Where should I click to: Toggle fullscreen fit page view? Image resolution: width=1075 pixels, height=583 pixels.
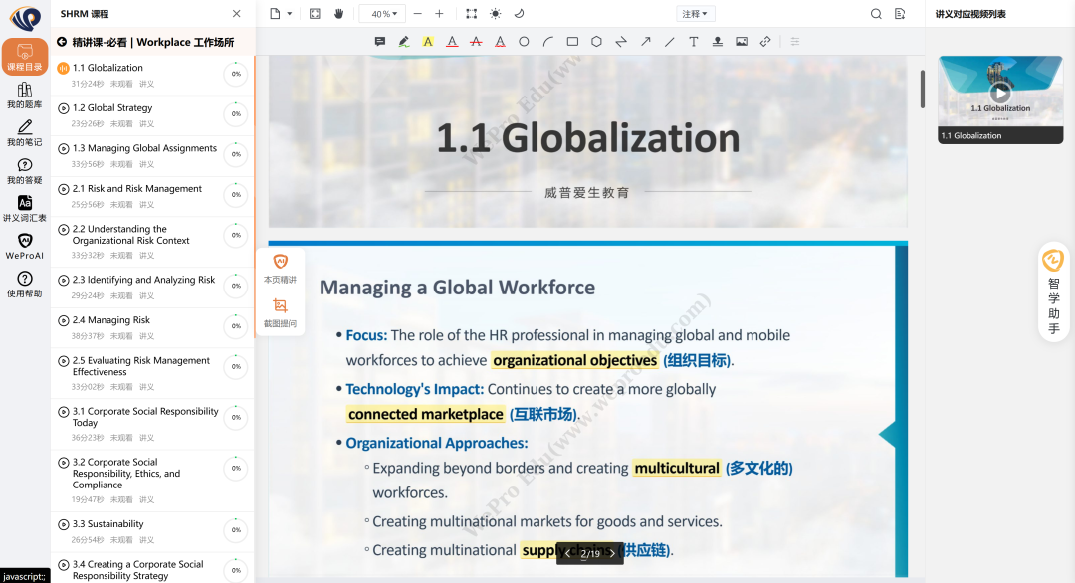pyautogui.click(x=315, y=14)
